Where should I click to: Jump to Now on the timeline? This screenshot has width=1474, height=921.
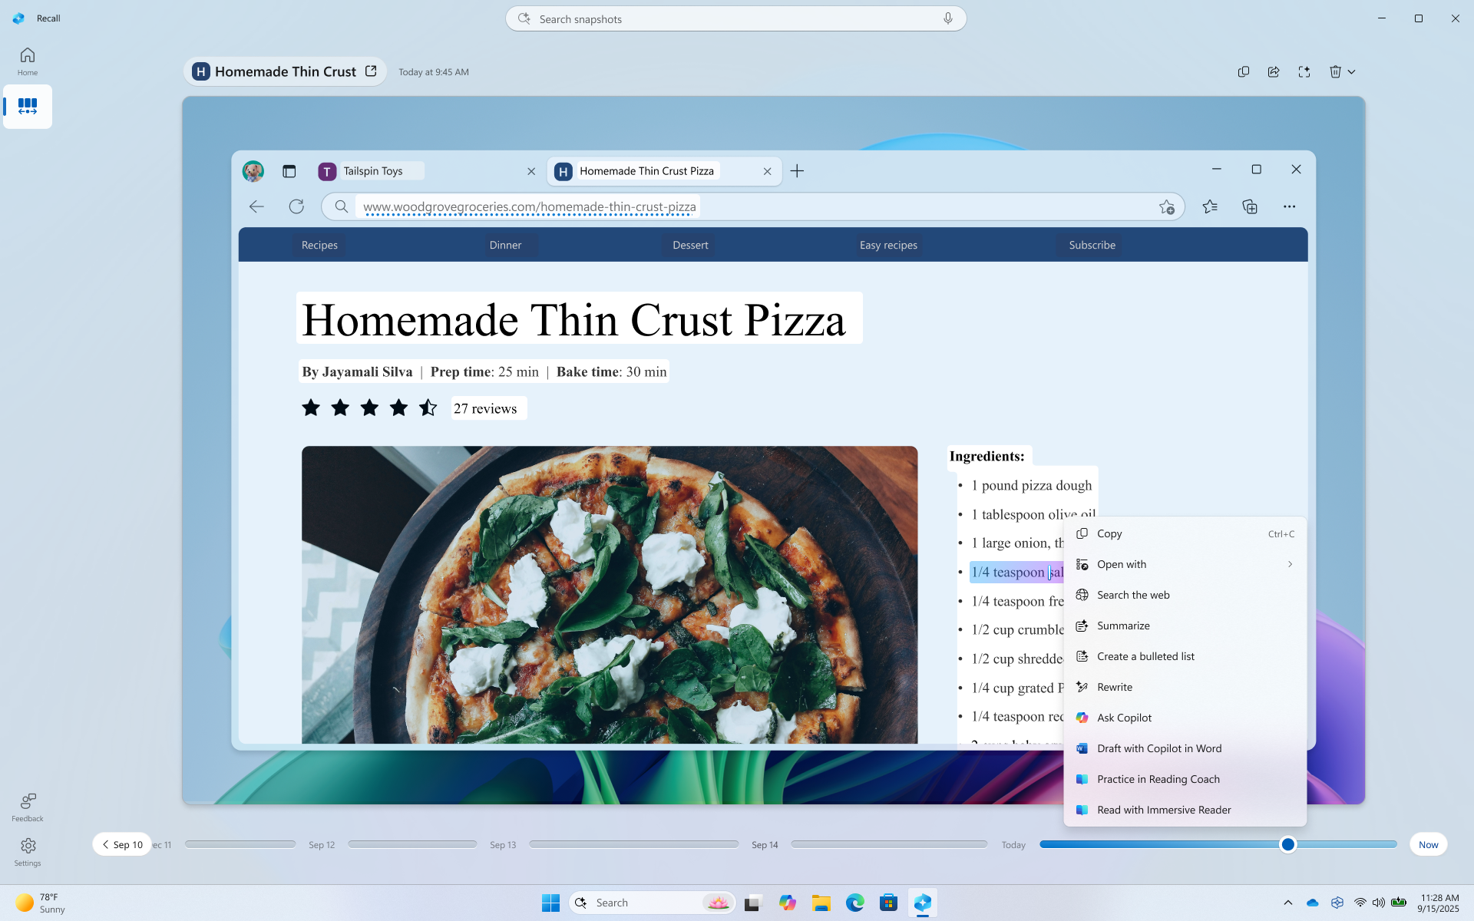1428,844
